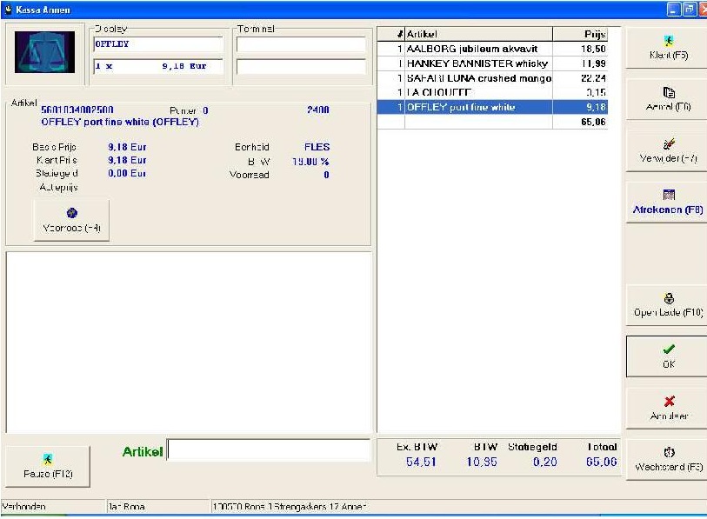The width and height of the screenshot is (707, 519).
Task: Click the address status bar entry
Action: click(x=458, y=506)
